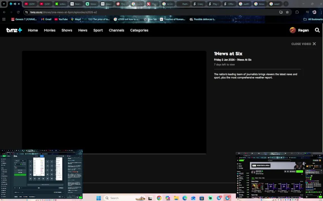Click CLOSE VIDEO button

(303, 44)
